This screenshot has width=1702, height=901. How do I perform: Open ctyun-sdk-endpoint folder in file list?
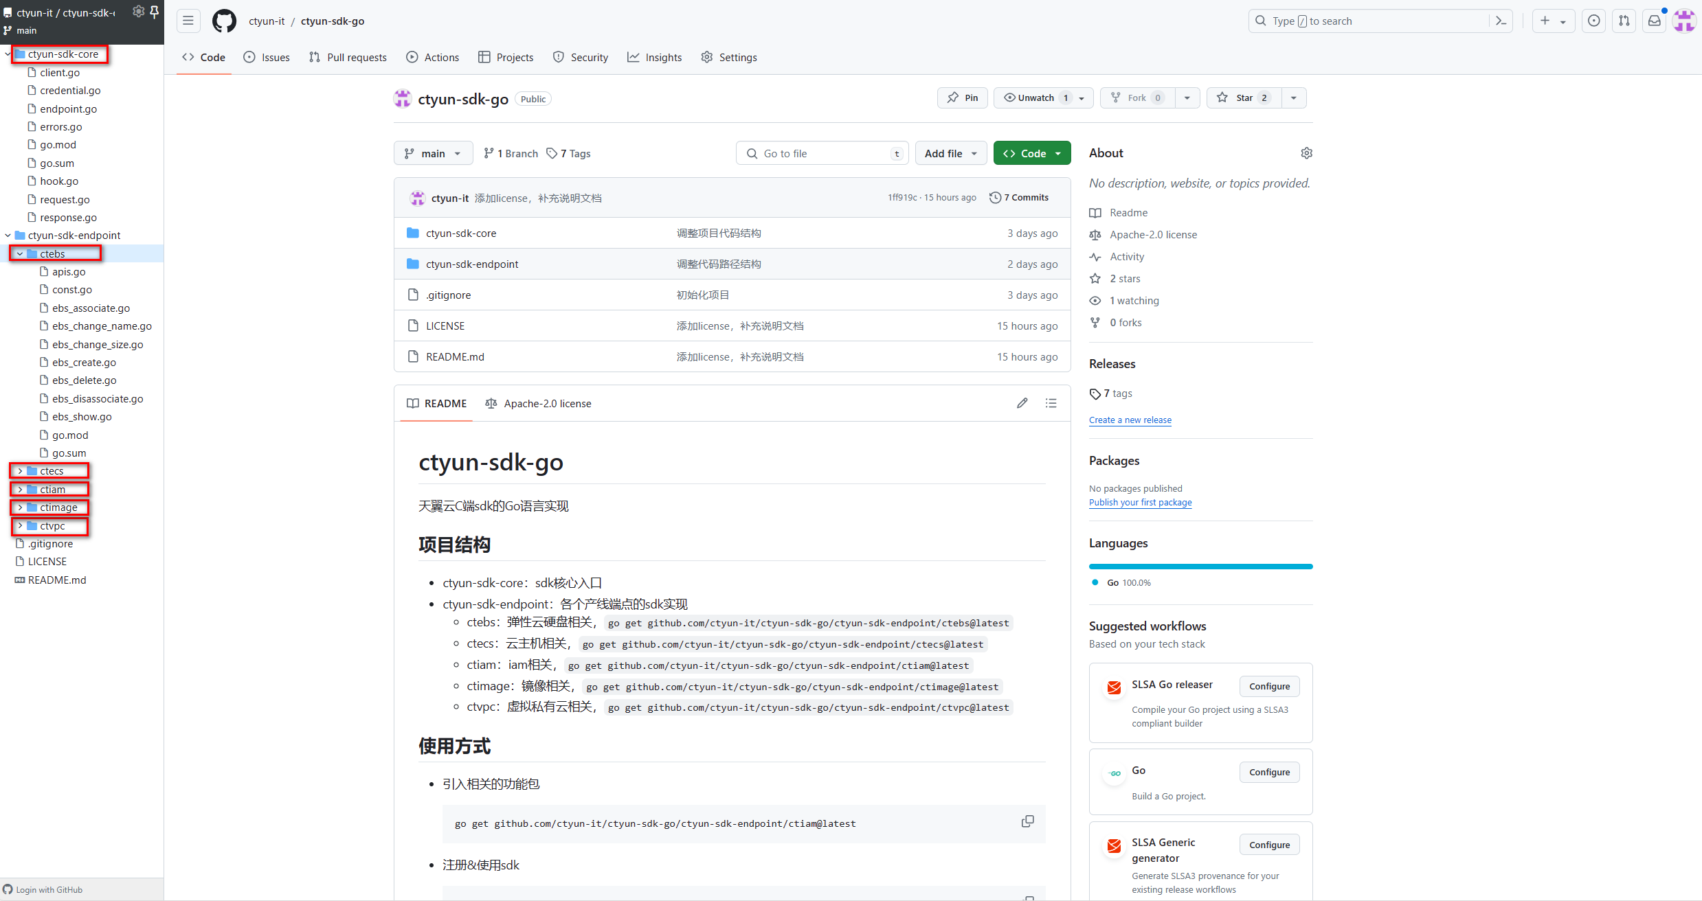pos(472,264)
